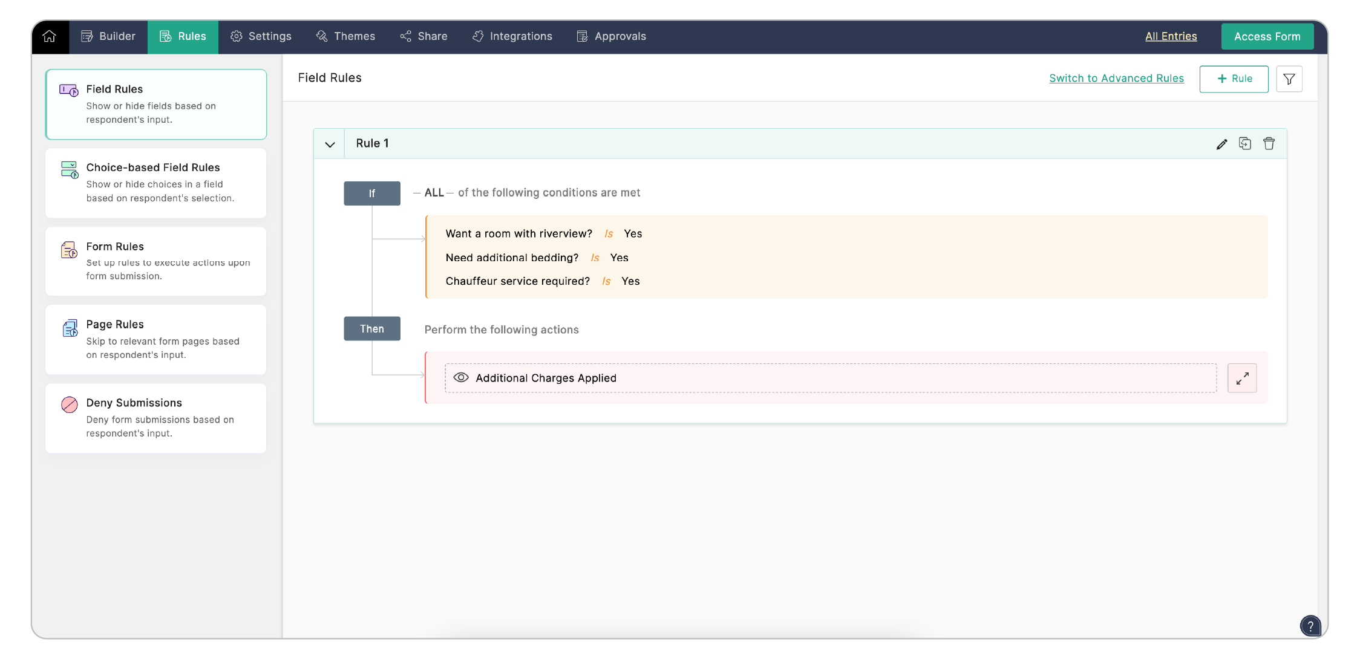Click Switch to Advanced Rules link
This screenshot has width=1360, height=659.
(1116, 79)
